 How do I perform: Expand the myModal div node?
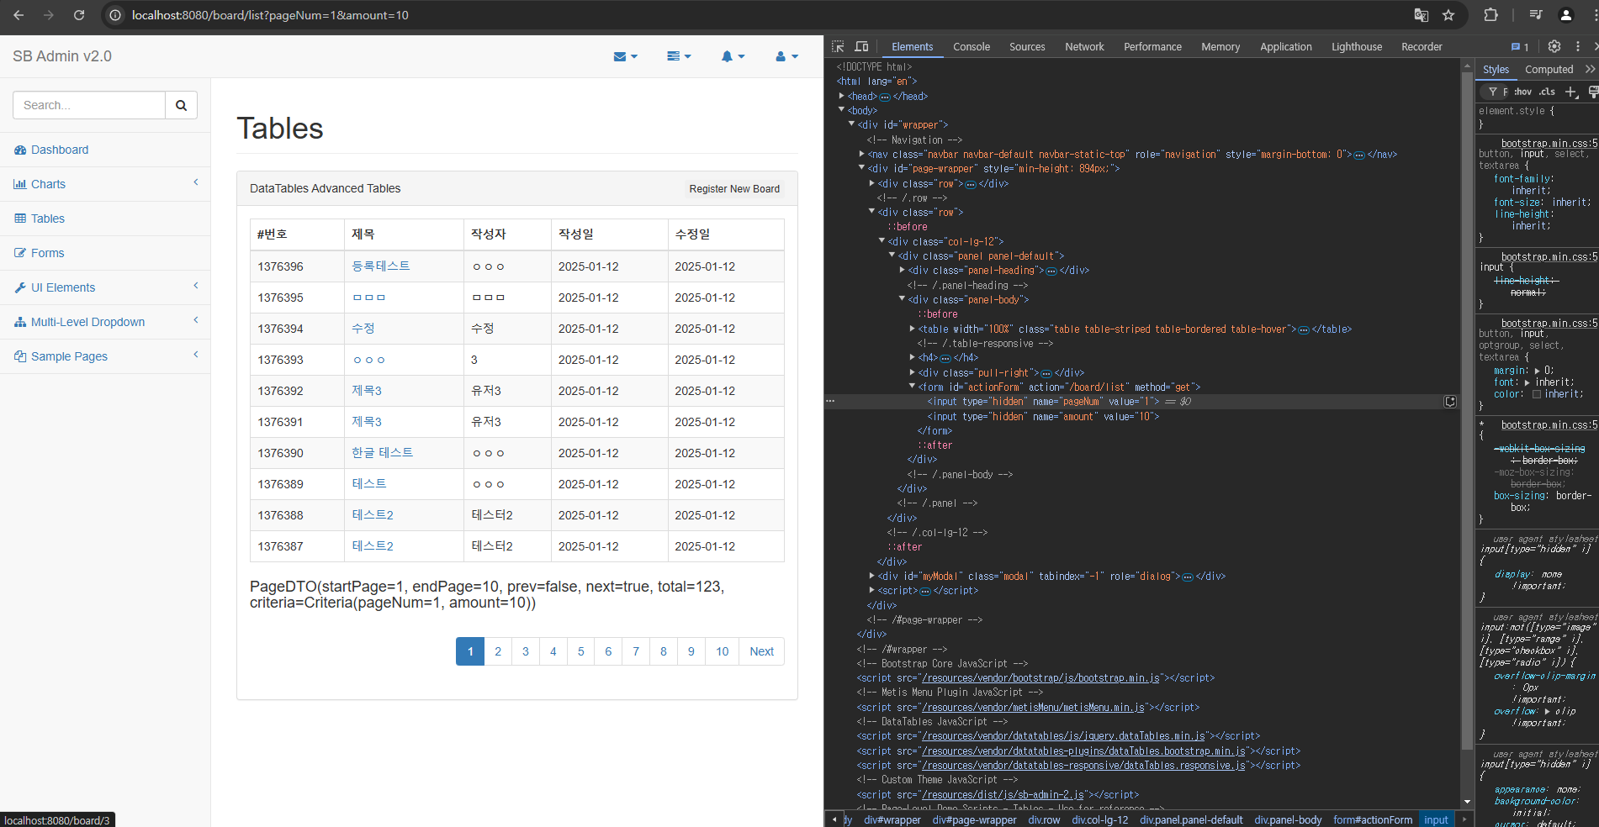click(x=871, y=576)
